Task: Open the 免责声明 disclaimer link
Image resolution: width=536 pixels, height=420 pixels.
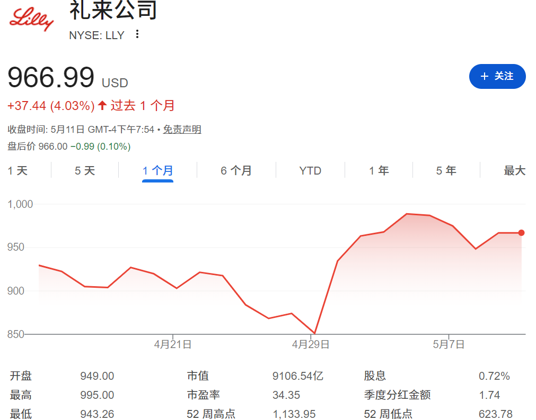Action: point(182,130)
